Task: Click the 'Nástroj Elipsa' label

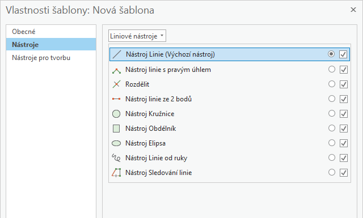Action: pos(145,143)
